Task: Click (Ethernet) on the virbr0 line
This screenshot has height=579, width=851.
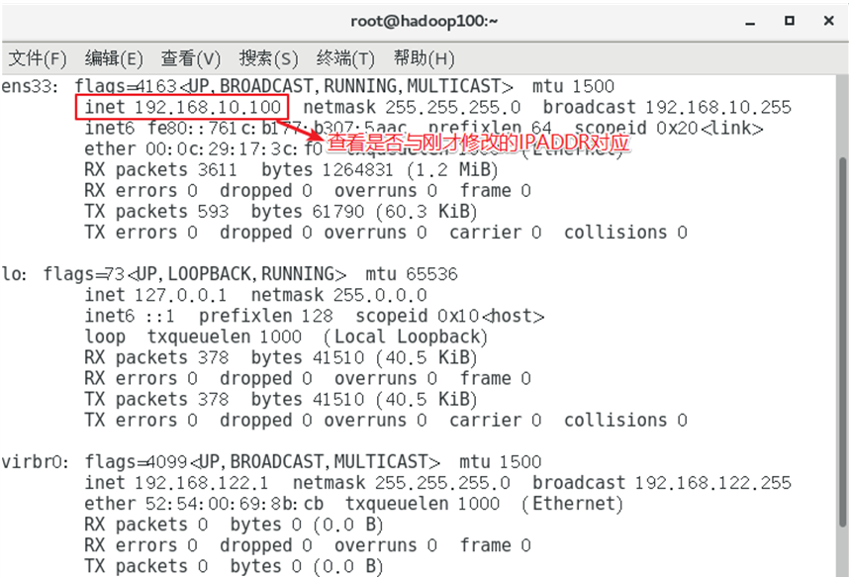Action: tap(573, 503)
